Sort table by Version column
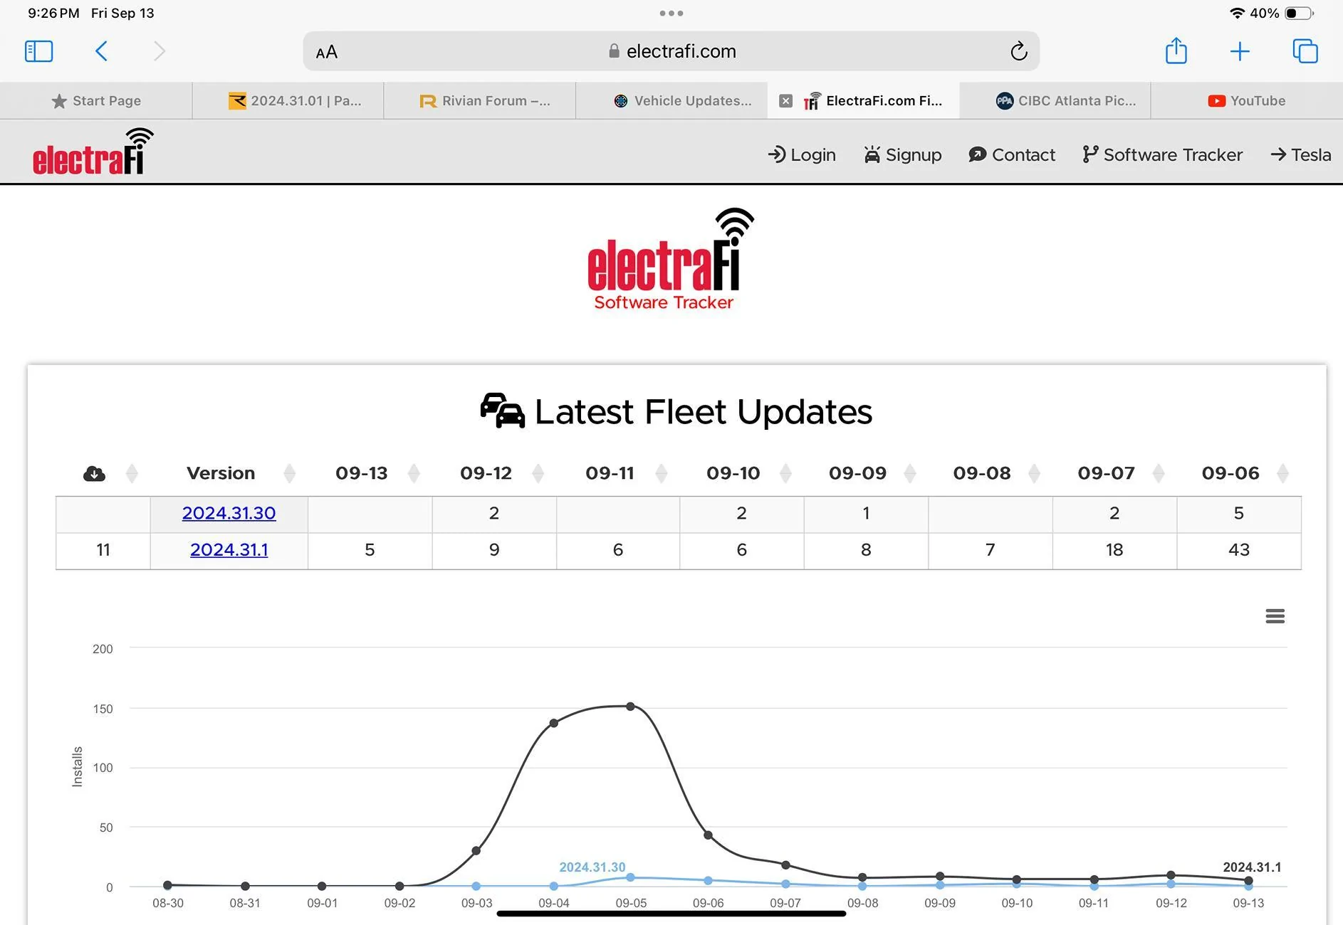Screen dimensions: 1343x925 [x=289, y=473]
